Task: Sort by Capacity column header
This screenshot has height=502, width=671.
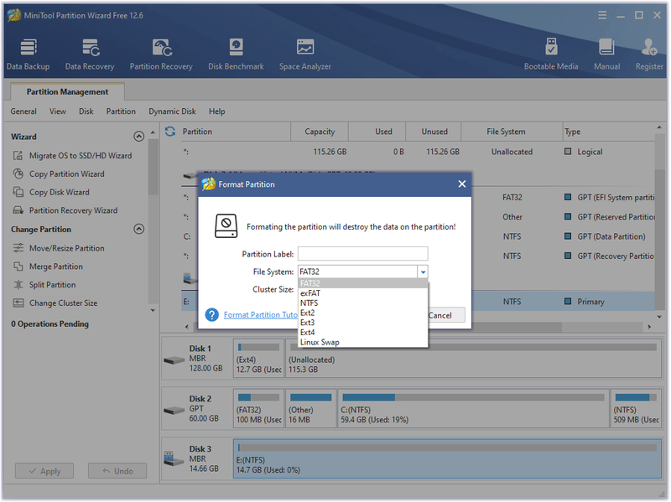Action: [x=320, y=132]
